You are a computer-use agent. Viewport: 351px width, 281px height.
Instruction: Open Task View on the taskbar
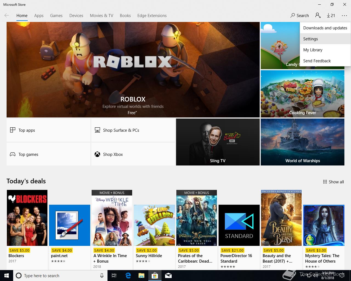pyautogui.click(x=114, y=276)
